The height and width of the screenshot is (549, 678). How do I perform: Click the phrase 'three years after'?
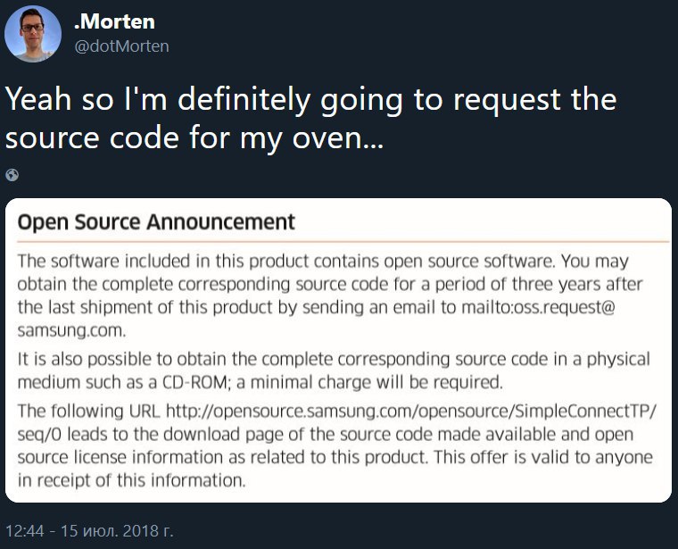(577, 284)
